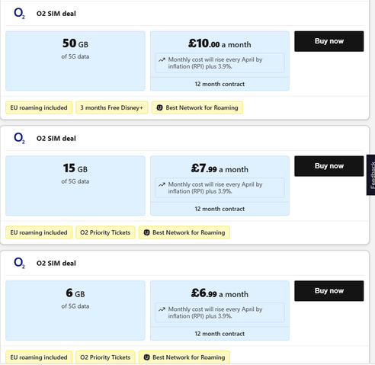Click the price rise trend icon under £6.99
The image size is (375, 365).
pyautogui.click(x=162, y=309)
